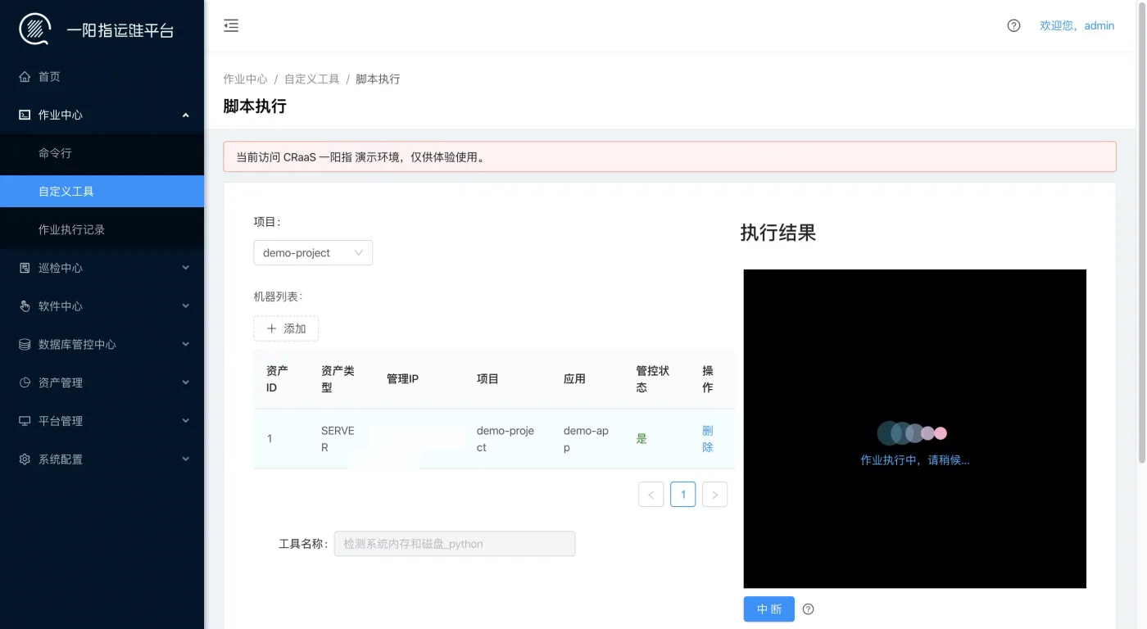The width and height of the screenshot is (1147, 629).
Task: Open help via top-right question icon
Action: pyautogui.click(x=1013, y=25)
